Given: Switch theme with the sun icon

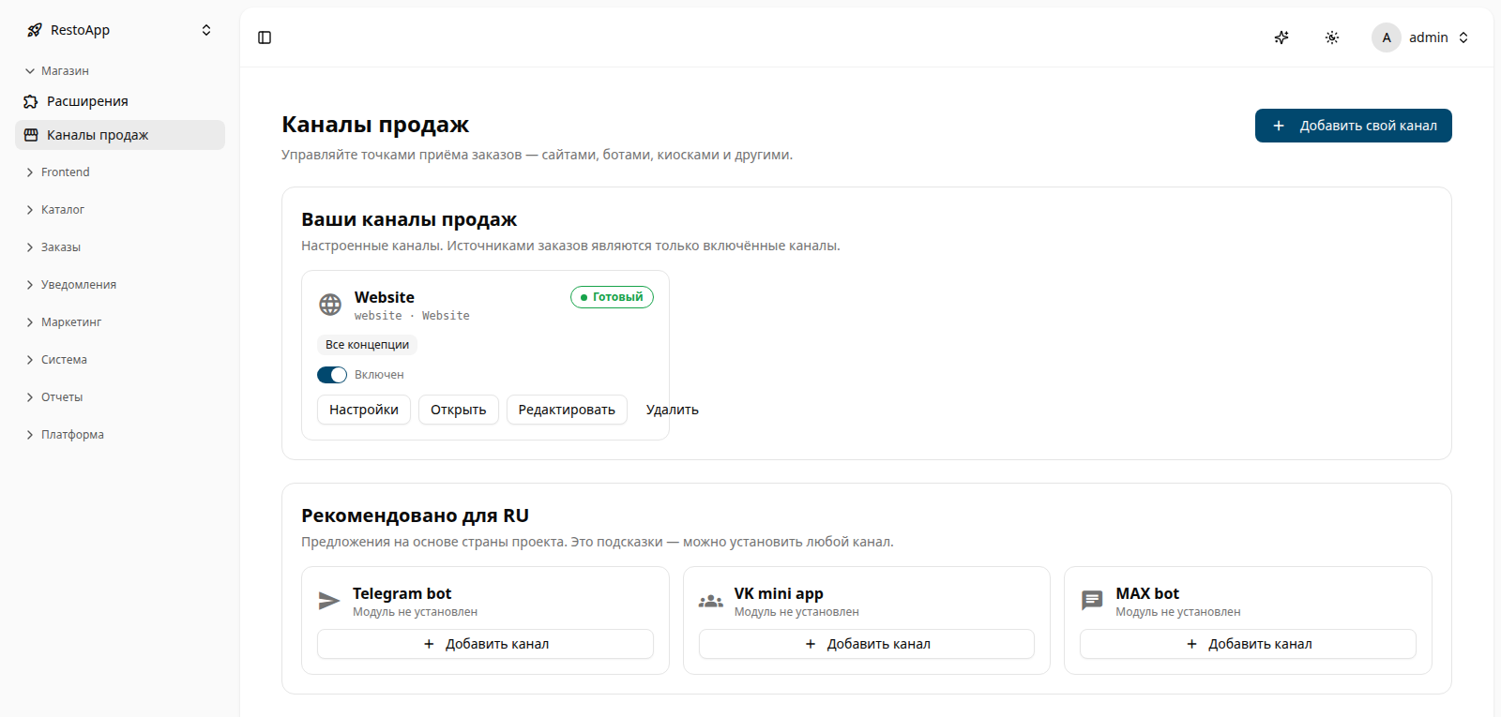Looking at the screenshot, I should coord(1332,37).
